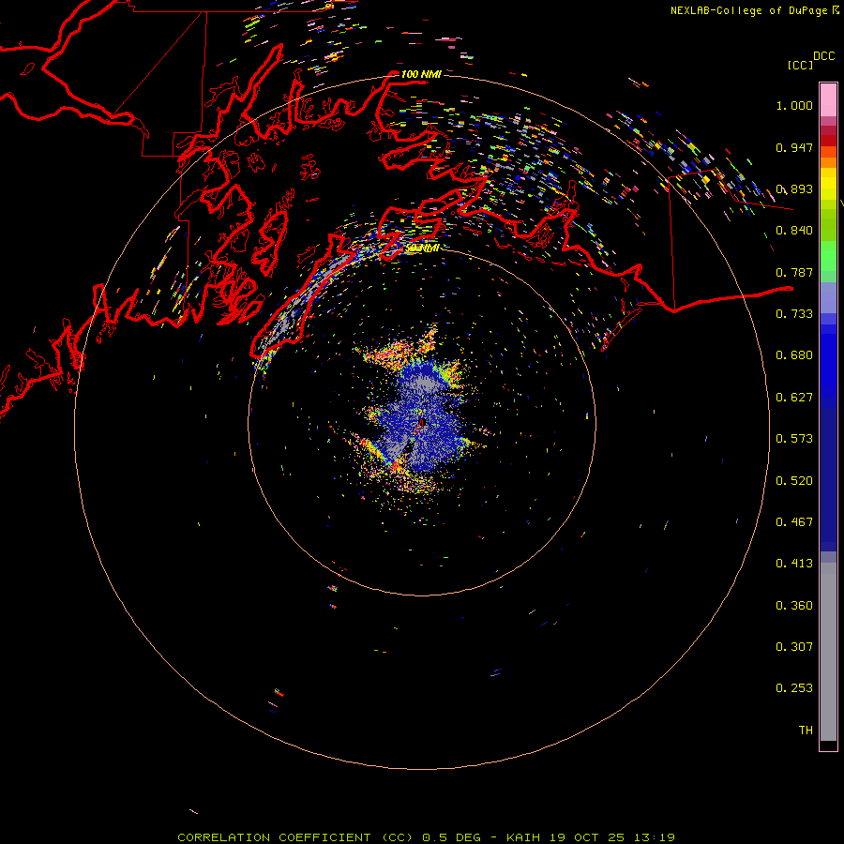Image resolution: width=844 pixels, height=844 pixels.
Task: Click the DCC legend label
Action: (824, 56)
